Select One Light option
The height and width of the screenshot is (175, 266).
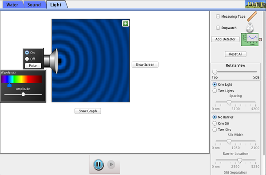point(215,84)
